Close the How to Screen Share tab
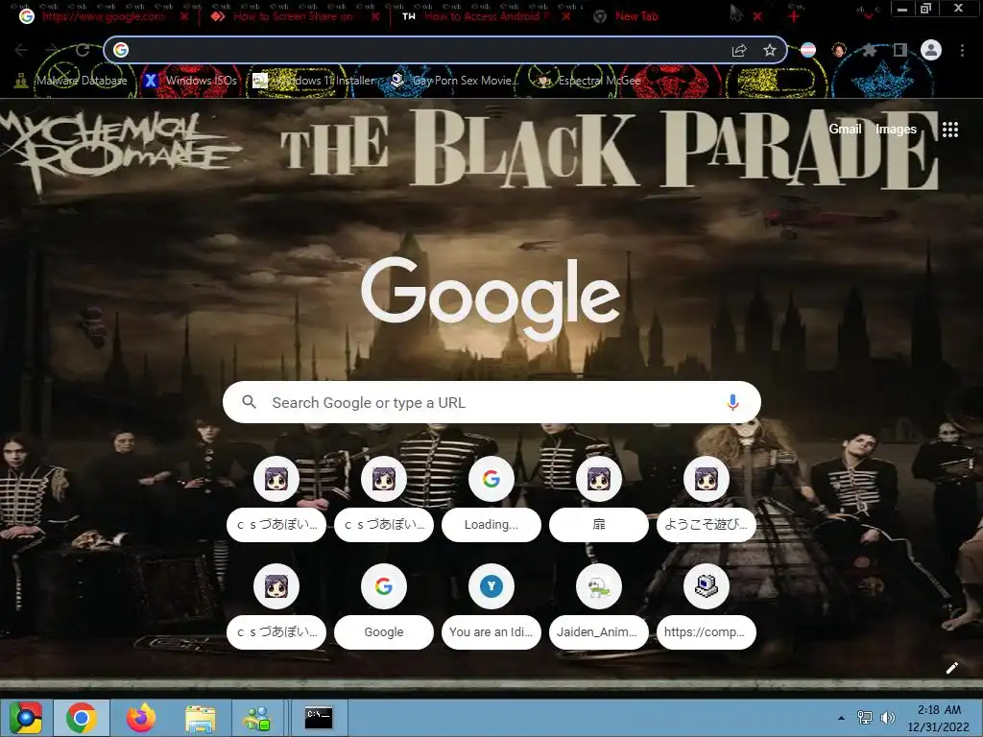The width and height of the screenshot is (983, 737). point(375,16)
